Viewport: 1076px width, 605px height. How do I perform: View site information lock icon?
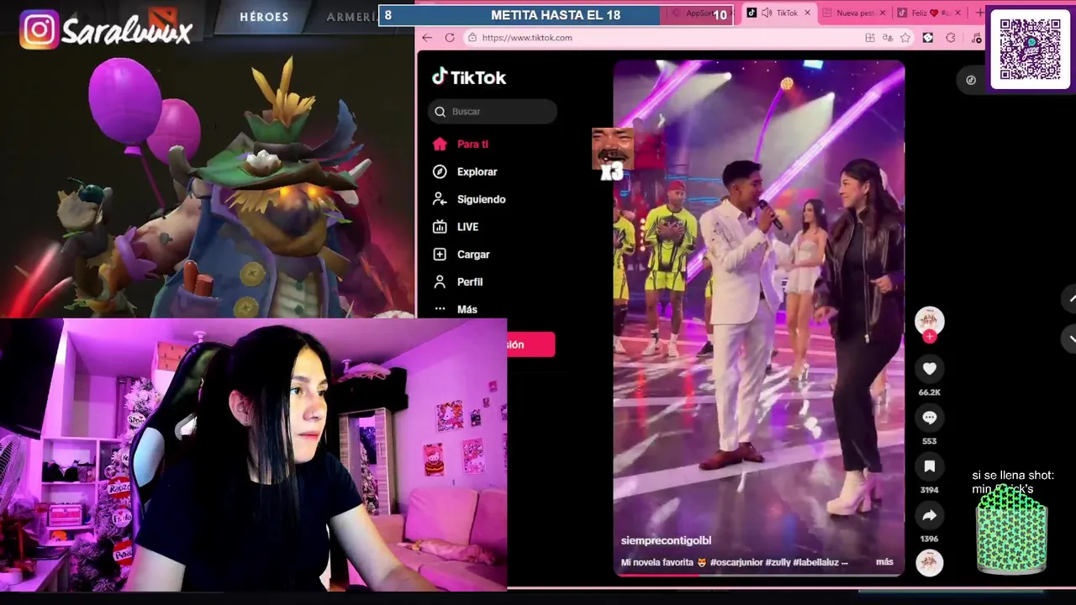[x=472, y=38]
